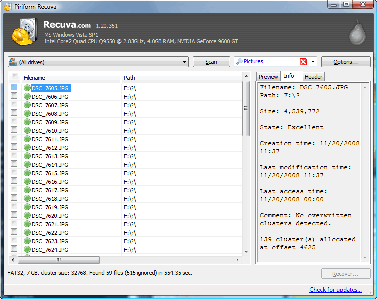The width and height of the screenshot is (377, 299).
Task: Click the Info panel scroll-down arrow
Action: (x=365, y=258)
